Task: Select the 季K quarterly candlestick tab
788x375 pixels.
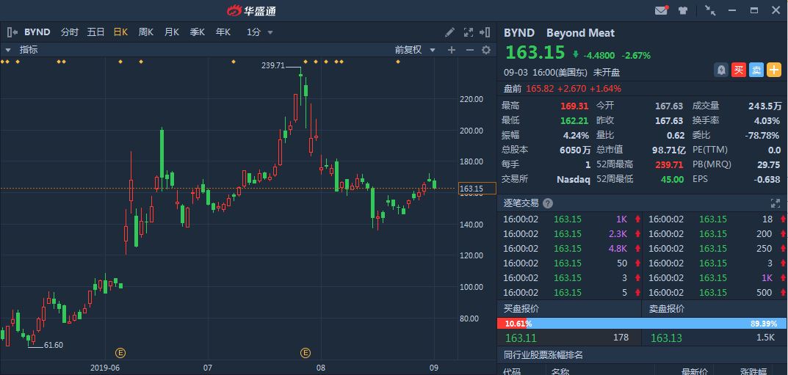Action: 197,32
